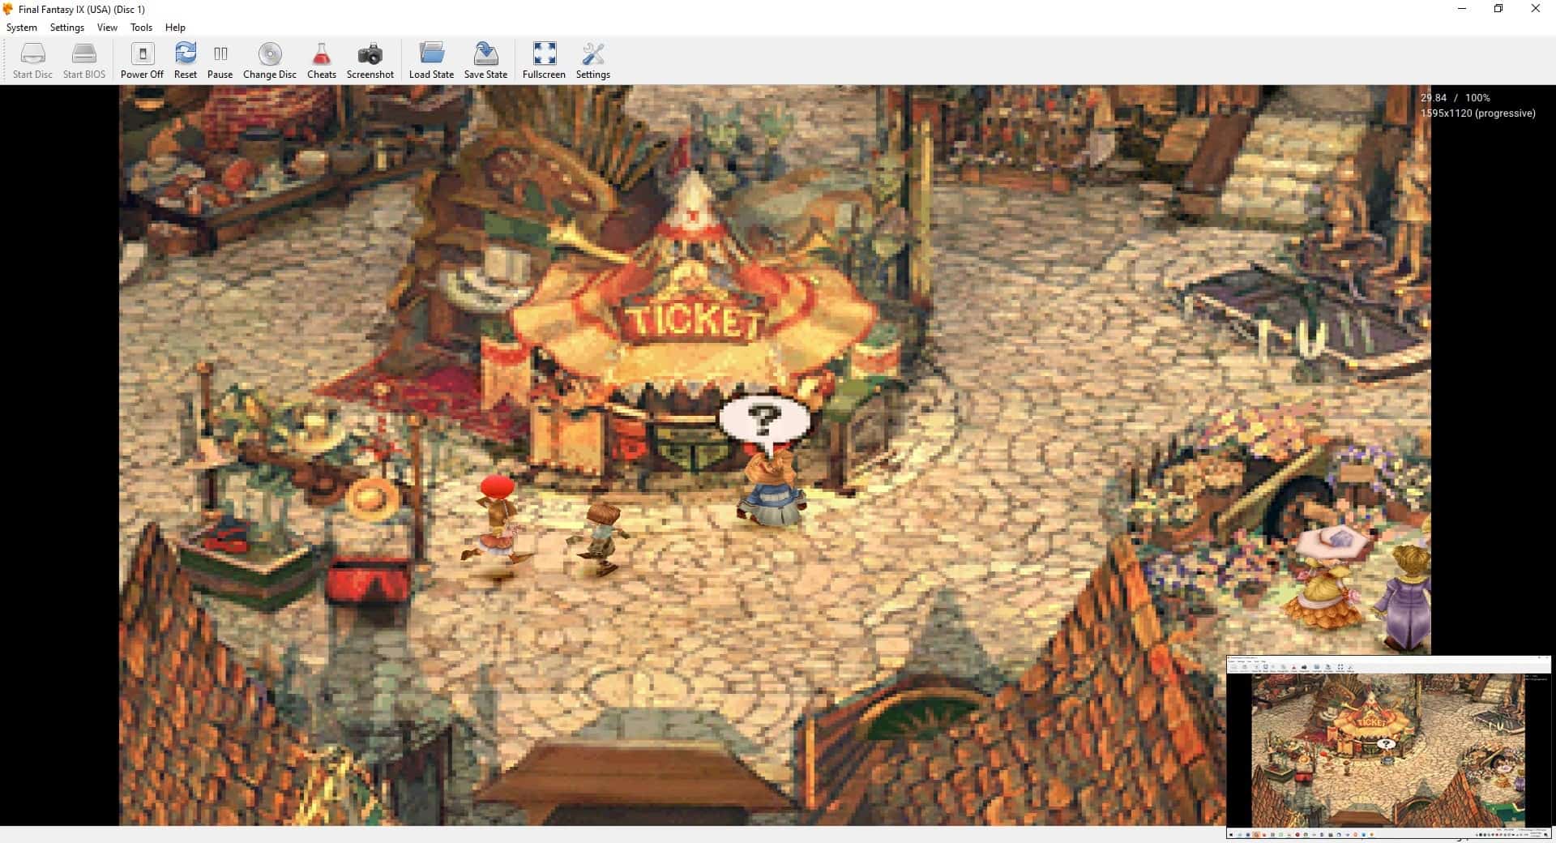This screenshot has width=1556, height=843.
Task: Open the Load State folder icon
Action: pos(431,61)
